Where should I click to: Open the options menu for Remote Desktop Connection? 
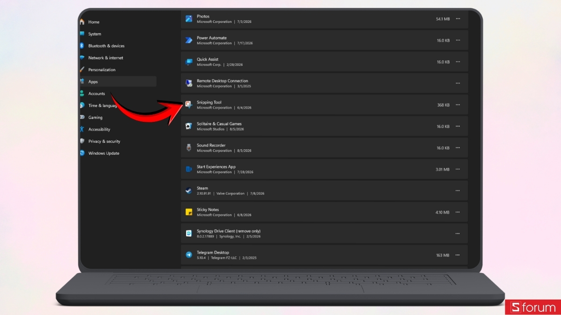click(x=458, y=83)
